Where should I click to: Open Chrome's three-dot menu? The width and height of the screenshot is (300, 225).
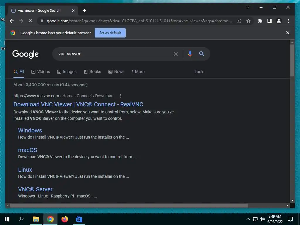(288, 21)
